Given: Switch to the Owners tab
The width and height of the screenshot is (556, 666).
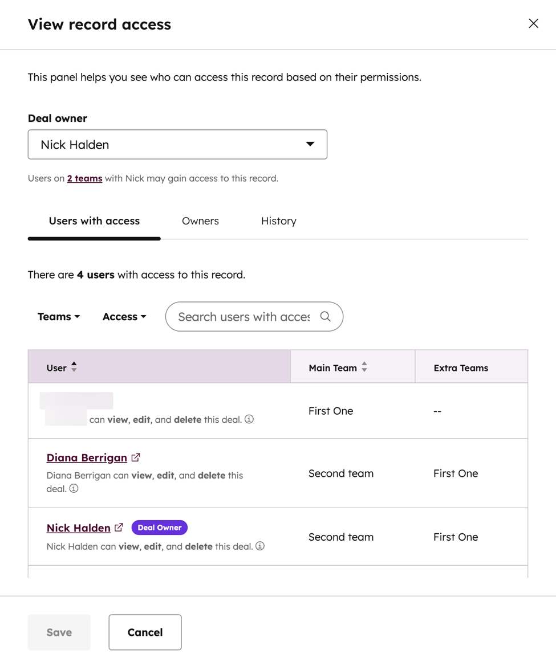Looking at the screenshot, I should (x=200, y=221).
